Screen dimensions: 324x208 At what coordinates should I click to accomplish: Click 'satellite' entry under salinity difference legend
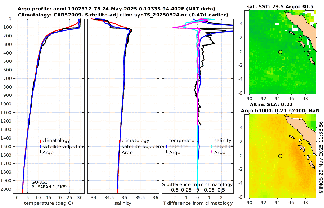tap(224, 147)
